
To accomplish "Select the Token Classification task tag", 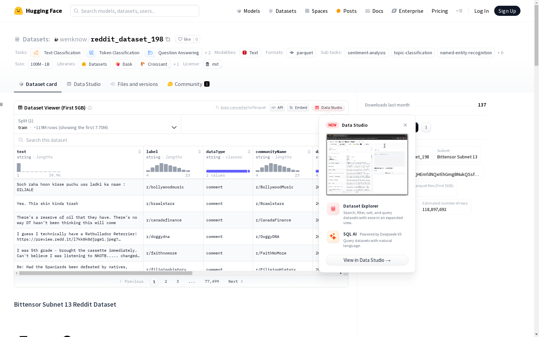I will 114,53.
